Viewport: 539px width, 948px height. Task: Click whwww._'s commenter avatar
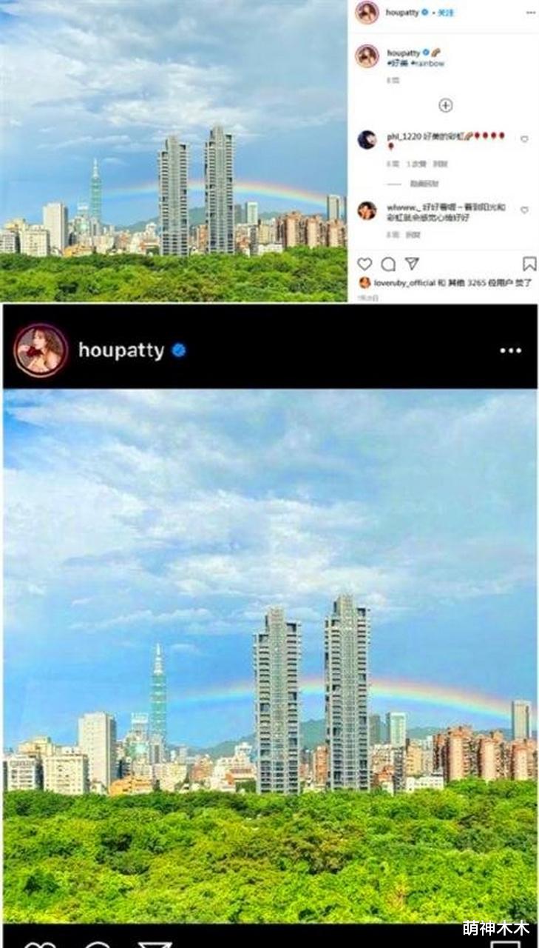pos(367,210)
